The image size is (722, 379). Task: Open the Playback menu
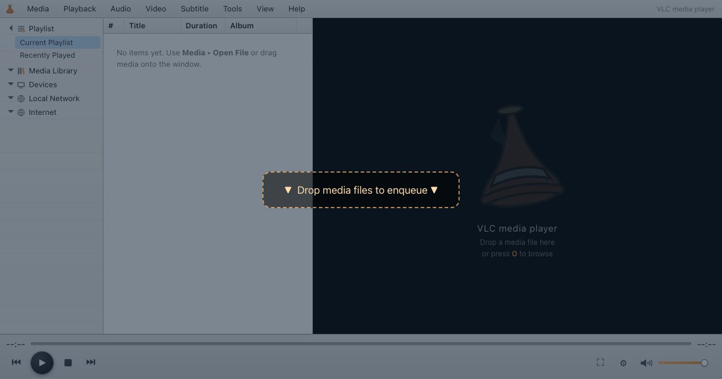79,8
